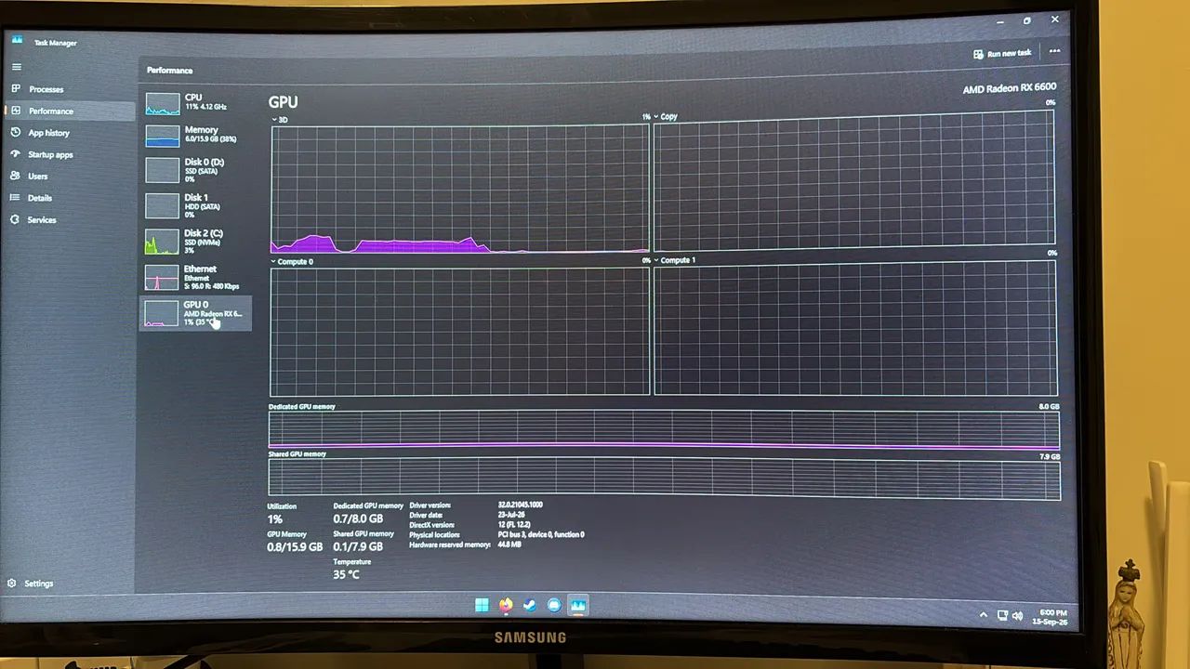Select the Memory usage thumbnail graph
Viewport: 1190px width, 669px height.
pos(163,136)
